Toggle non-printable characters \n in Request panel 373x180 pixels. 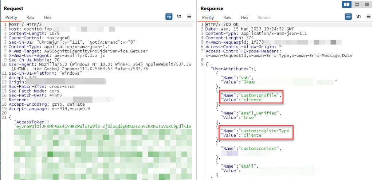(x=179, y=16)
